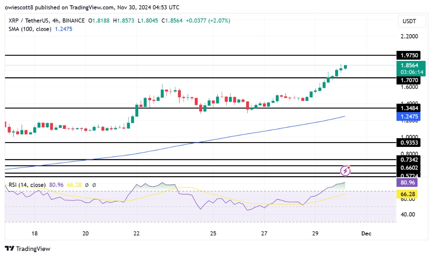Hide RSI MA value using the second Ø icon
Image resolution: width=433 pixels, height=257 pixels.
click(x=94, y=185)
